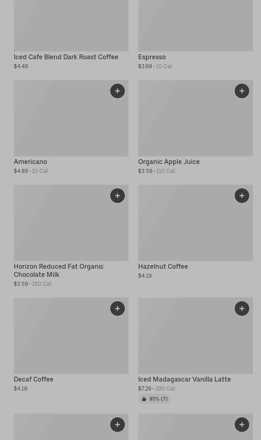Open the Decaf Coffee product
Screen dimensions: 261x440
[33, 379]
